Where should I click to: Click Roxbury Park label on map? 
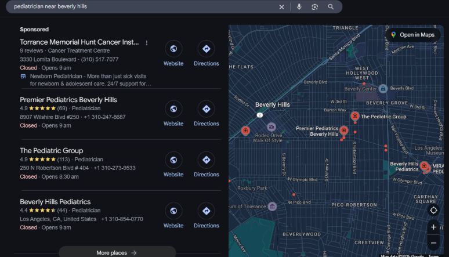tap(252, 188)
